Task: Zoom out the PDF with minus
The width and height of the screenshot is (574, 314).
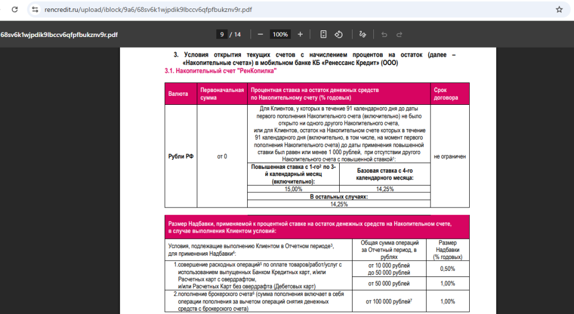Action: point(260,34)
